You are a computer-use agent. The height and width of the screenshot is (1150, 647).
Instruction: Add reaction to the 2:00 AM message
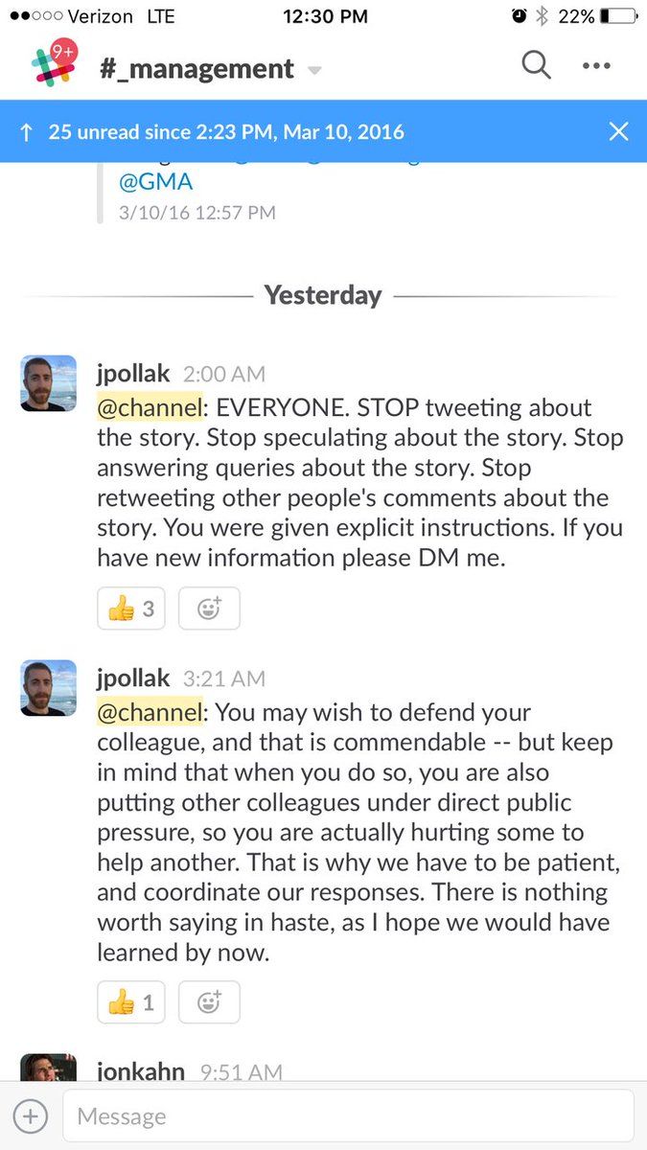coord(209,609)
